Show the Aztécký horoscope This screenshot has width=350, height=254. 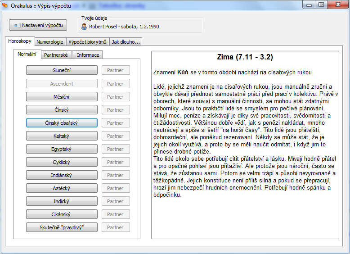[x=62, y=188]
